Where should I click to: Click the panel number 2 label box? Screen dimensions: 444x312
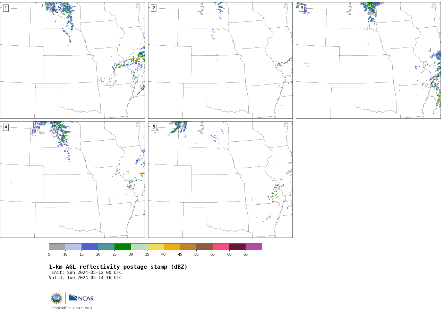tap(154, 8)
